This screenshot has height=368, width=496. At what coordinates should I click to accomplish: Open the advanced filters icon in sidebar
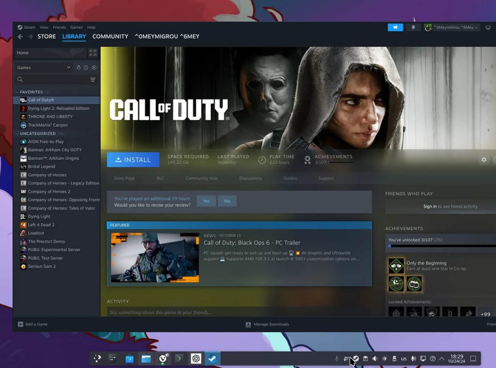coord(93,79)
